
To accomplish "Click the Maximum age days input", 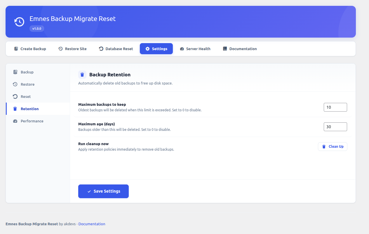I will coord(335,126).
